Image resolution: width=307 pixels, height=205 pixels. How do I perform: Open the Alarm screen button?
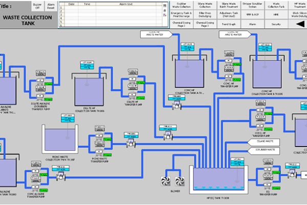point(253,24)
